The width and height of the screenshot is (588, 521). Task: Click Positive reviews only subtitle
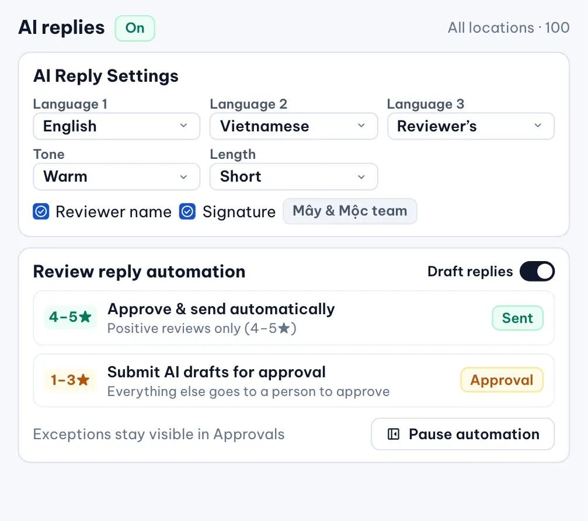202,328
